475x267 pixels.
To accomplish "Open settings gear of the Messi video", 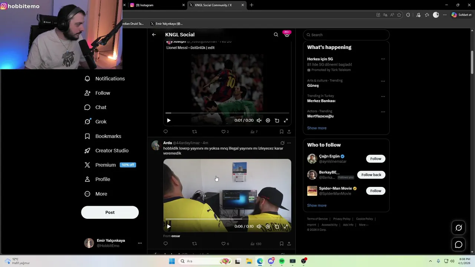I will 268,121.
